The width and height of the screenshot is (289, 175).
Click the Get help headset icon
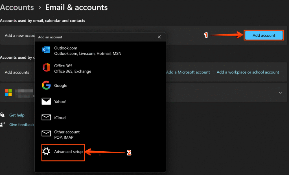click(x=2, y=115)
